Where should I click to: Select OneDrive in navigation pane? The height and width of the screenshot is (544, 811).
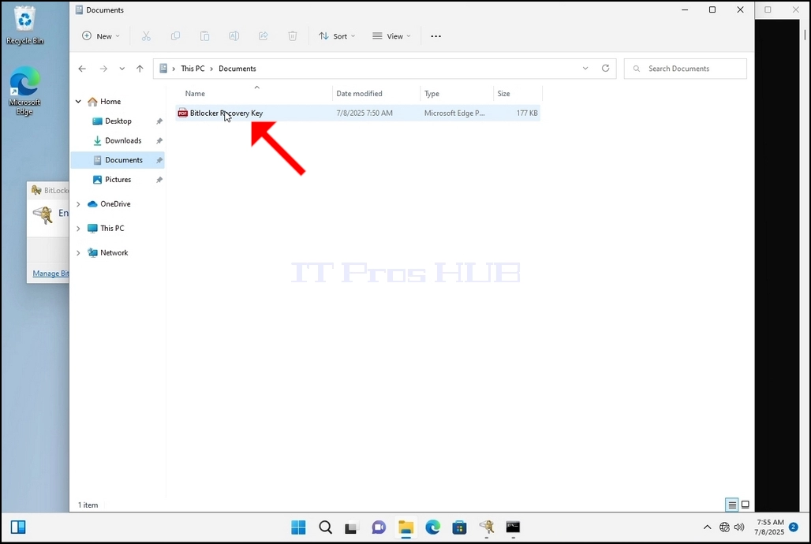115,204
